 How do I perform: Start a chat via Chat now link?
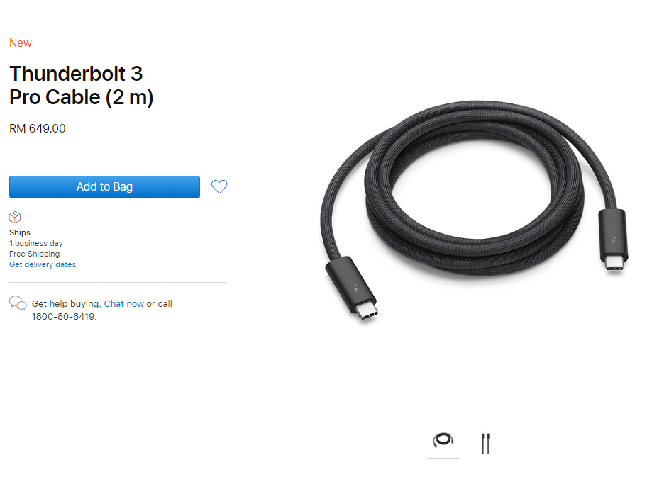(123, 303)
